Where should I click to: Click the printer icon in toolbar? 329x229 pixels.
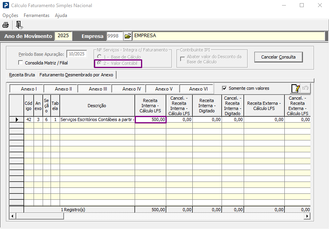click(x=6, y=25)
